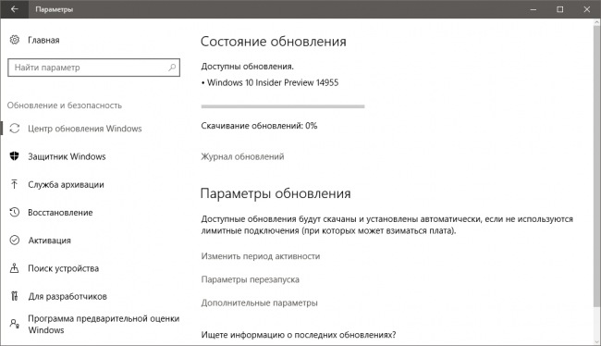601x346 pixels.
Task: Click the Insider program person icon
Action: [15, 324]
